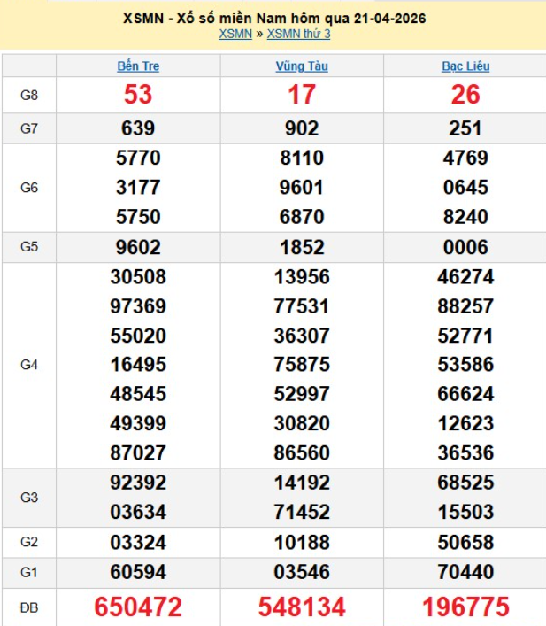The image size is (546, 626).
Task: Click the page title dated 21-04-2026
Action: coord(273,19)
